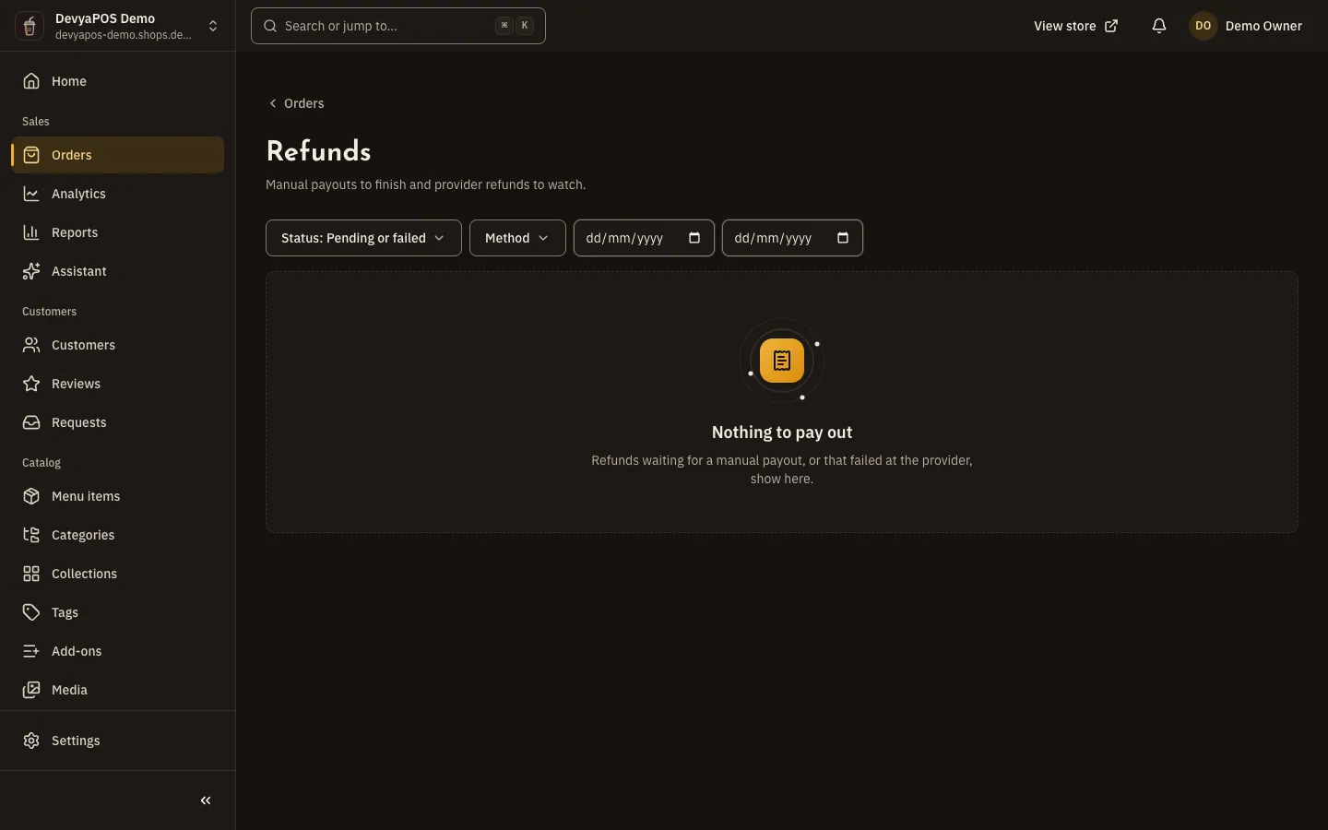Open the Add-ons list-plus icon

pyautogui.click(x=31, y=651)
